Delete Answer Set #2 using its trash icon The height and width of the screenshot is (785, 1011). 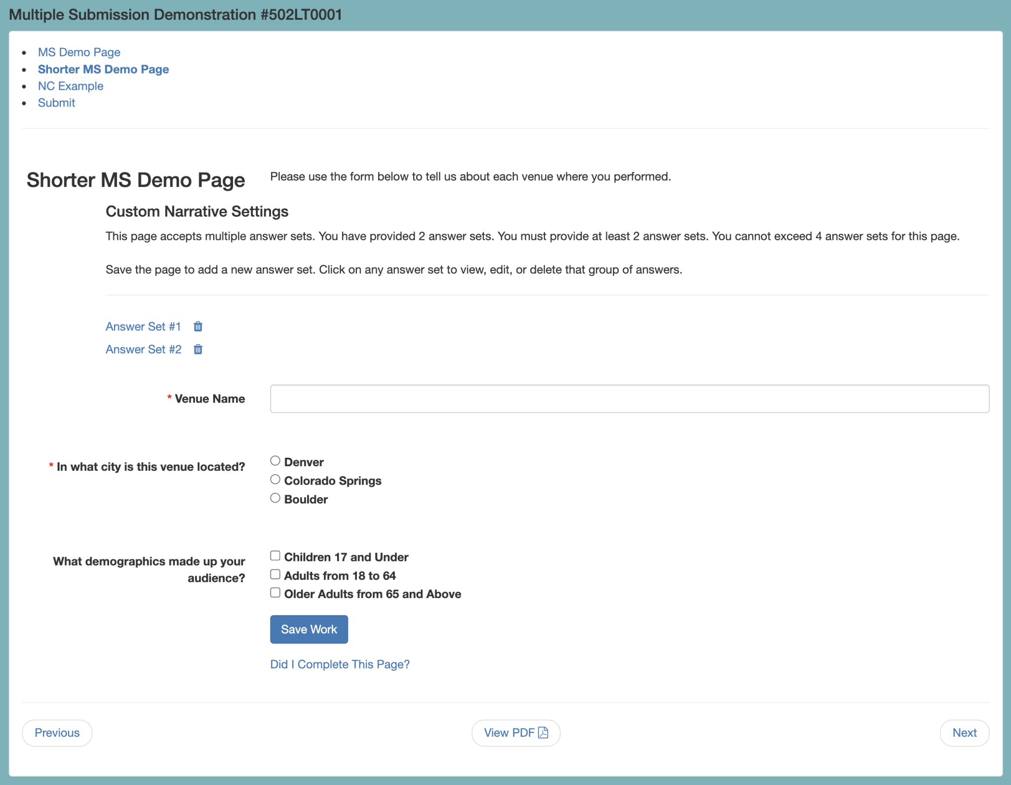(x=197, y=349)
